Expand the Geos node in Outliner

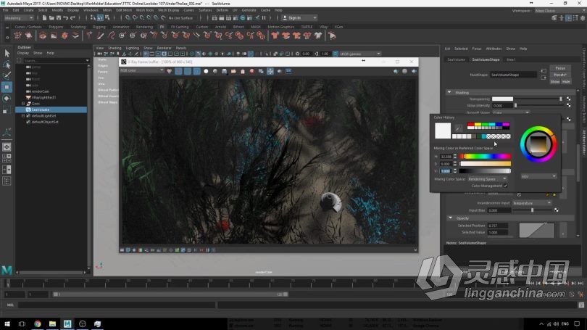(x=23, y=104)
